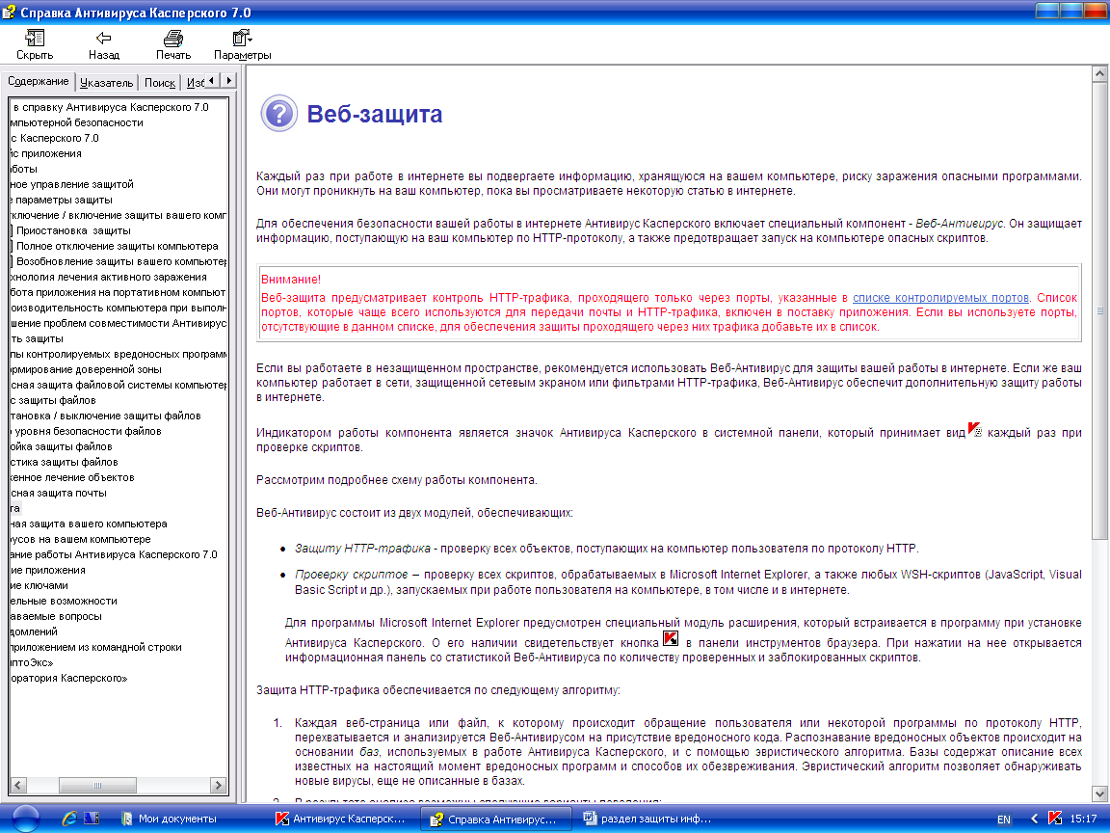1110x833 pixels.
Task: Click the Windows Start button
Action: click(25, 819)
